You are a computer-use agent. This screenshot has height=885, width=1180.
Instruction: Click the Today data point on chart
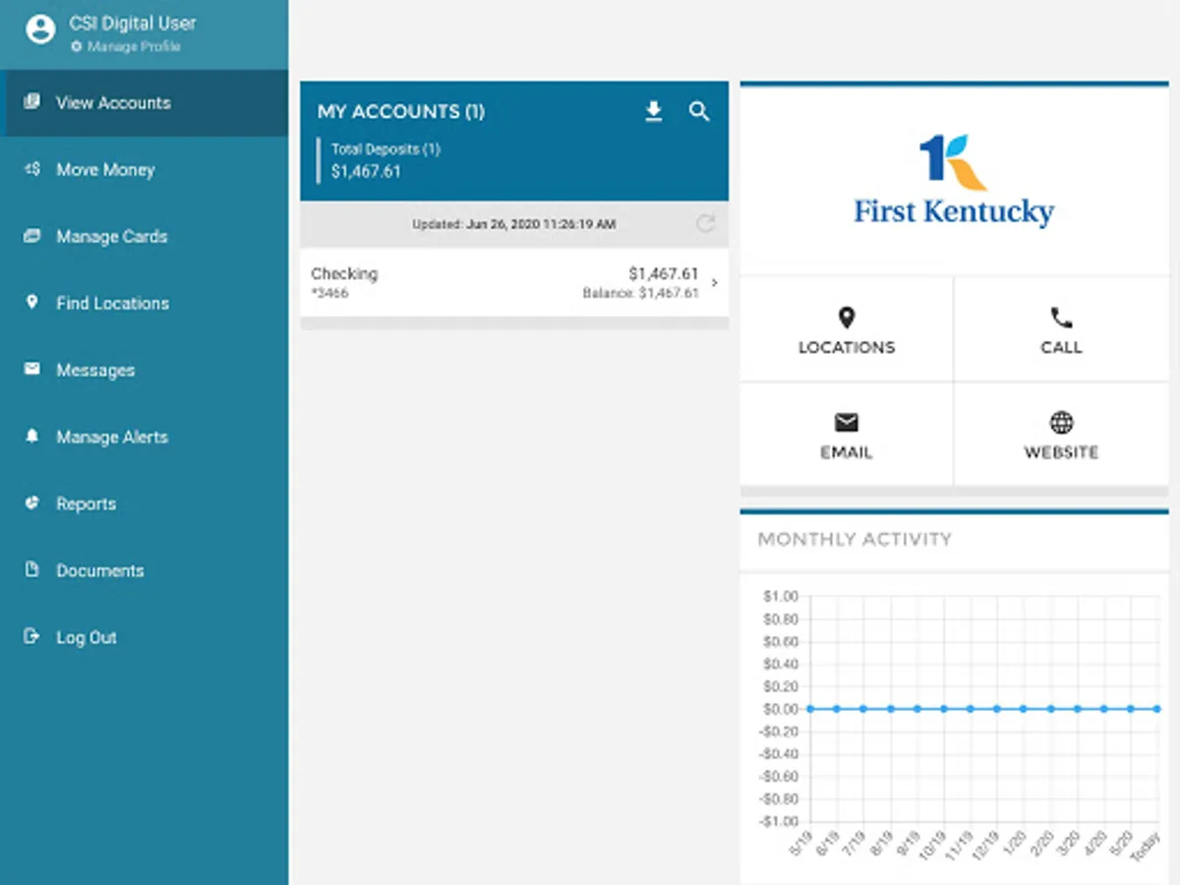[x=1157, y=709]
